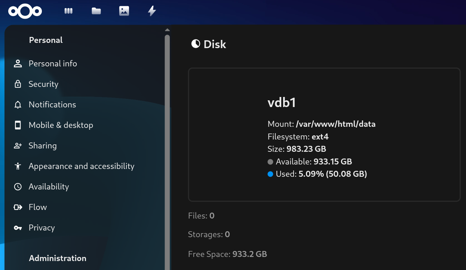The image size is (466, 270).
Task: Click the vdb1 disk name
Action: tap(282, 103)
